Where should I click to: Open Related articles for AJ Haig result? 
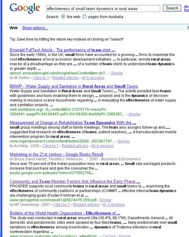pos(75,146)
